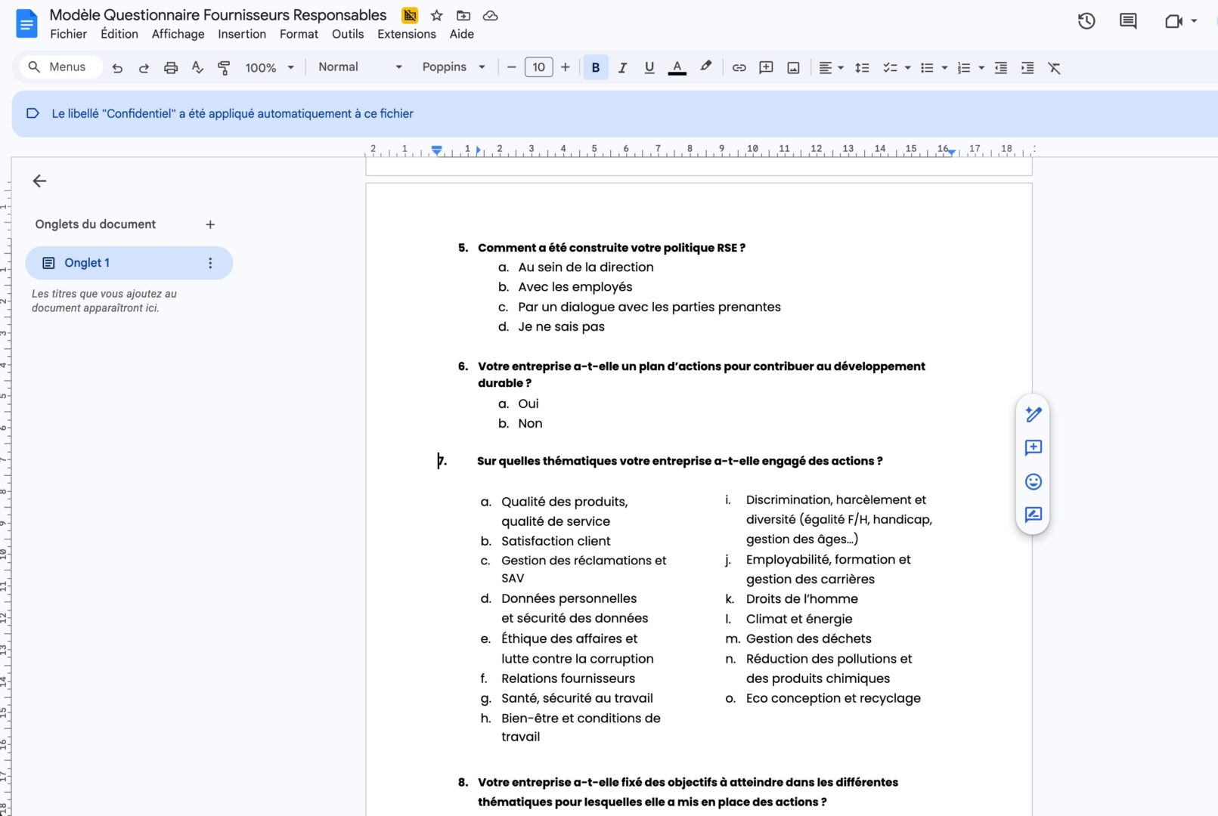Image resolution: width=1218 pixels, height=816 pixels.
Task: Open the Google Docs home icon
Action: (x=26, y=23)
